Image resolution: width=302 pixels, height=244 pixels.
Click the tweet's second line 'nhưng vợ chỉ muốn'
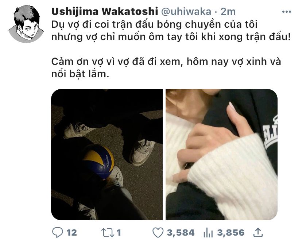(171, 37)
